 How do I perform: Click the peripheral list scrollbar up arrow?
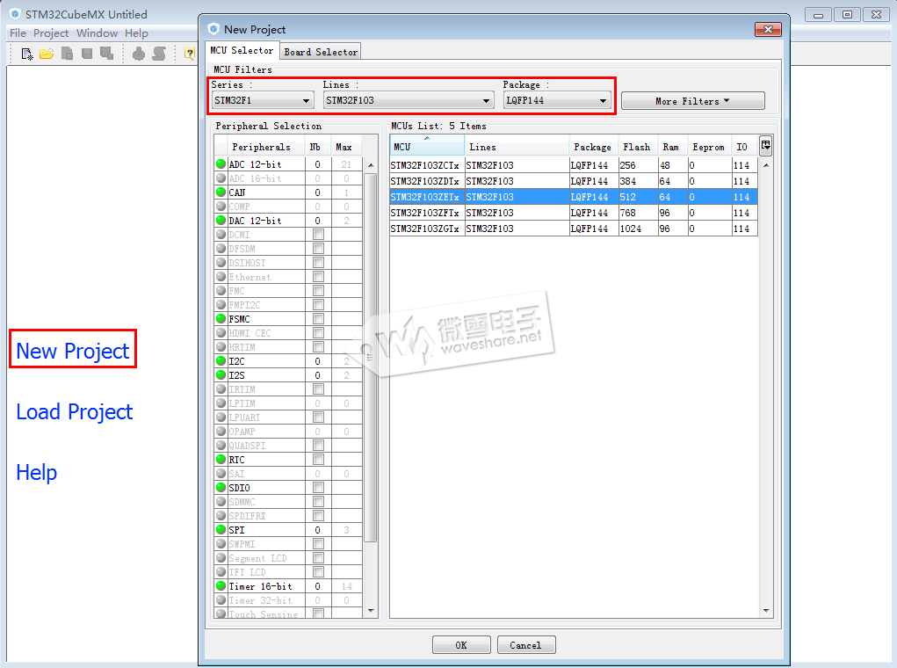pyautogui.click(x=371, y=165)
